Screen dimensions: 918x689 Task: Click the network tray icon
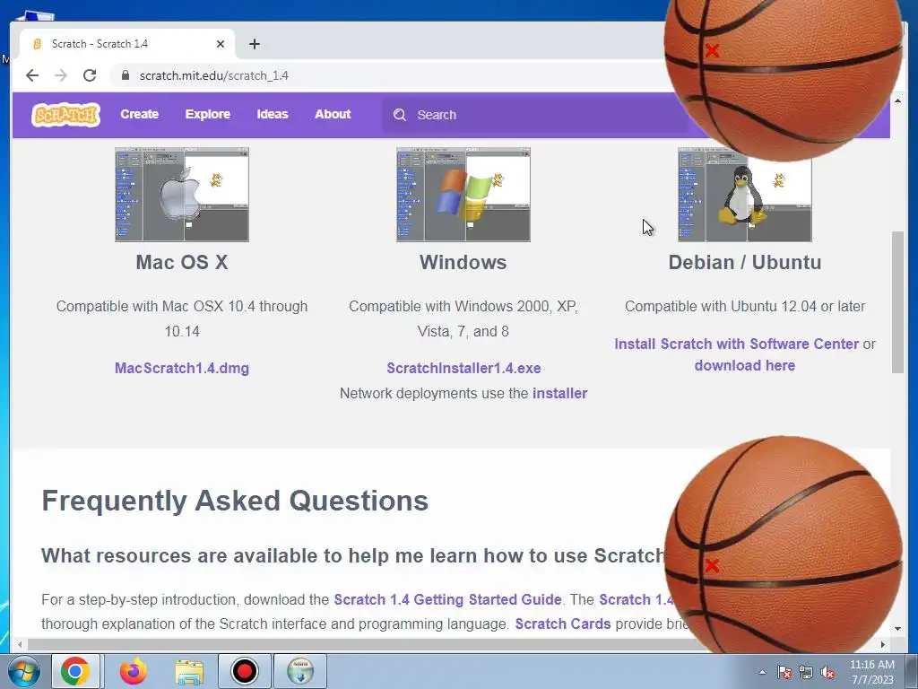click(806, 672)
